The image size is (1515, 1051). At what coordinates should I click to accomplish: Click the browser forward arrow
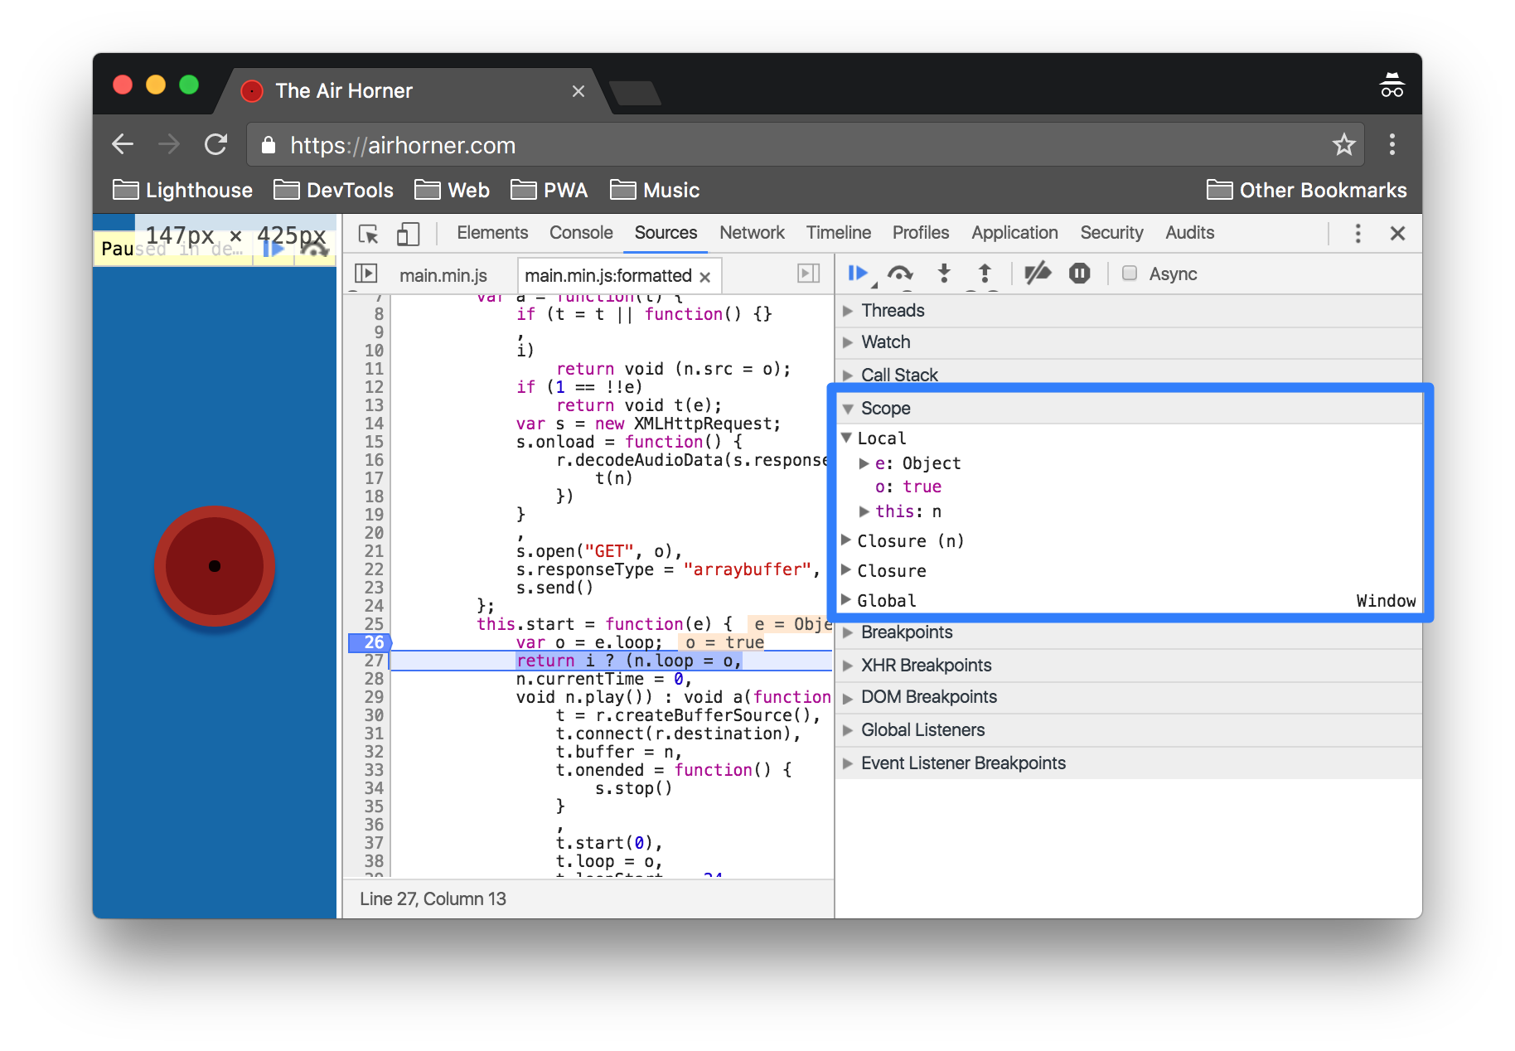click(x=169, y=145)
